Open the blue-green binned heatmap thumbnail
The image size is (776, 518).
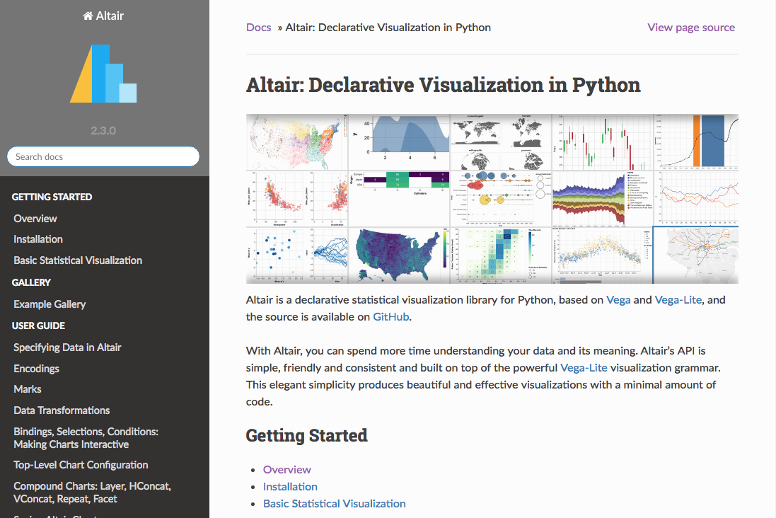click(502, 255)
